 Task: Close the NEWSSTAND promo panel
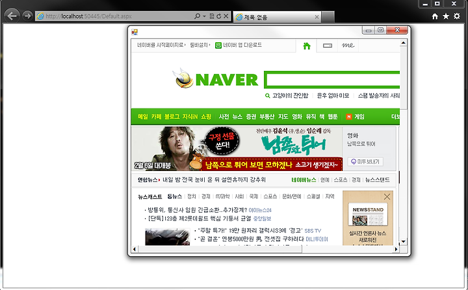(387, 196)
